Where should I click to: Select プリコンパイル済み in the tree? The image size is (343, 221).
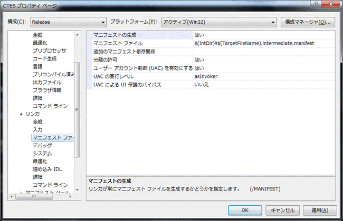(53, 74)
